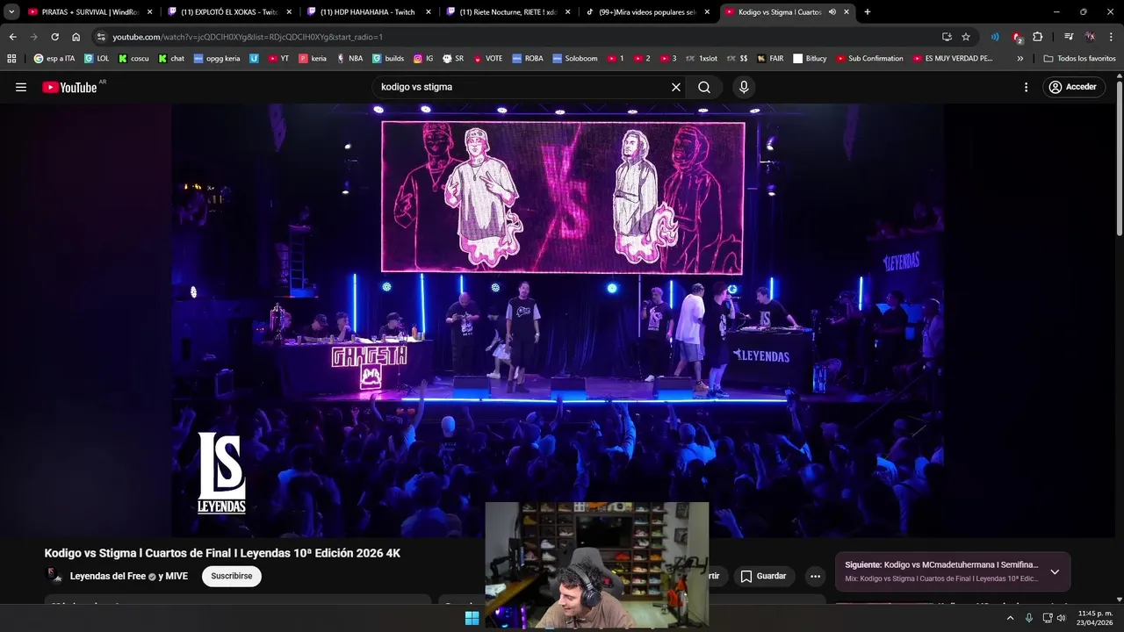Open the ROBA bookmark
Image resolution: width=1124 pixels, height=632 pixels.
[x=528, y=59]
